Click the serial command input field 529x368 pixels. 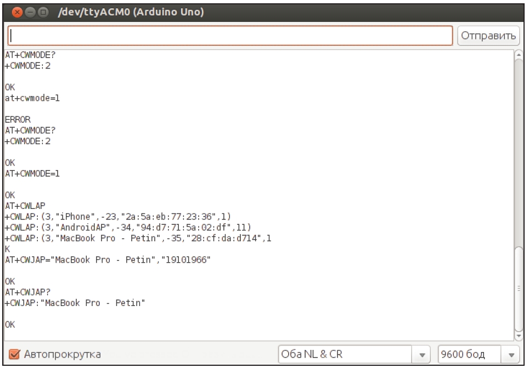click(x=230, y=36)
